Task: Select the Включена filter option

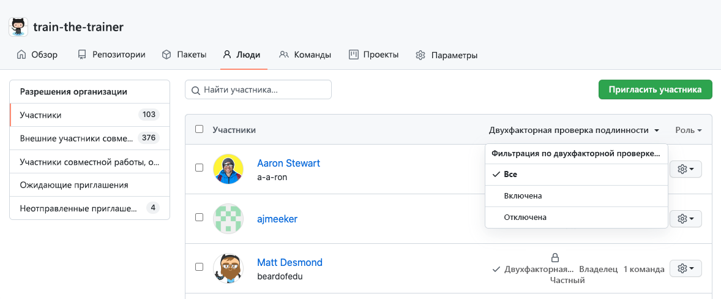Action: pos(576,196)
